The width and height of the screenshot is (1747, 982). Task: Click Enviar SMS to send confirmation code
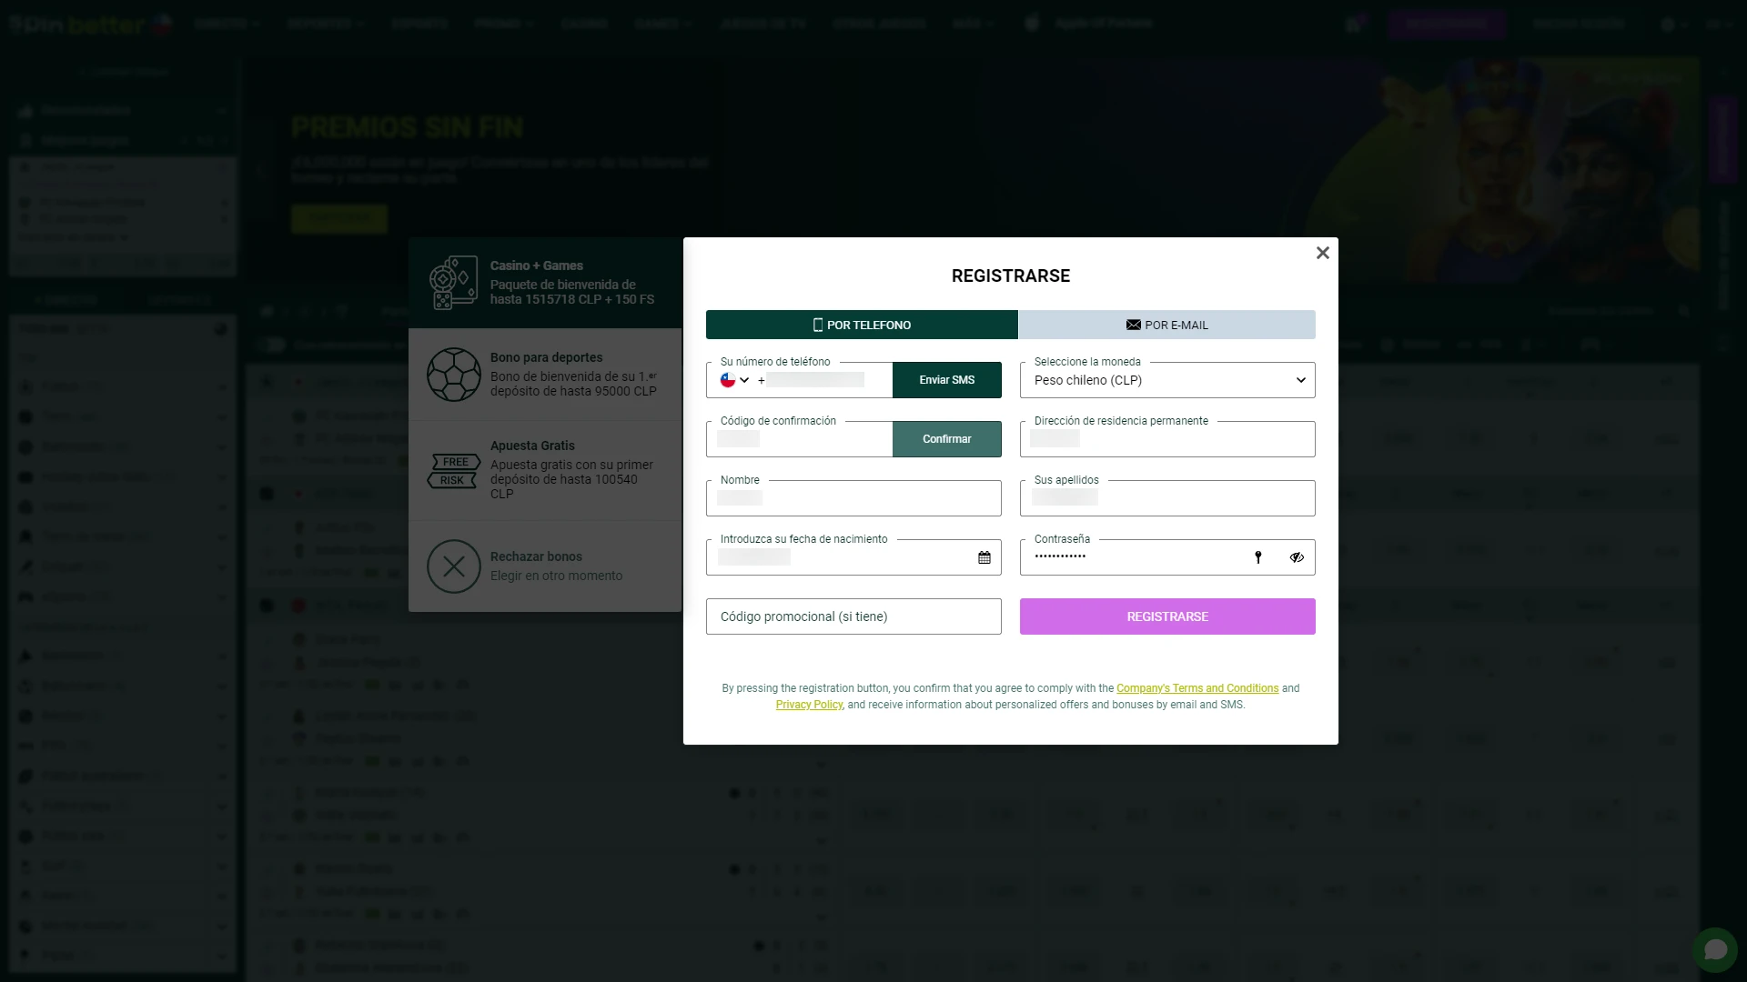coord(946,379)
